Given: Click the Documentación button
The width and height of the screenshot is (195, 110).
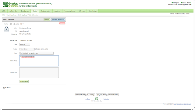Looking at the screenshot, I should (80, 95).
